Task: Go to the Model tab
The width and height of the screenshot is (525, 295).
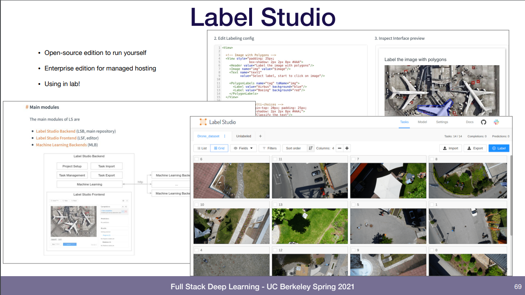Action: click(x=422, y=122)
